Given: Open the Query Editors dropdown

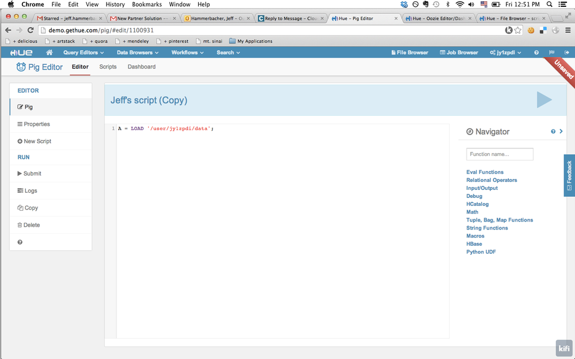Looking at the screenshot, I should pos(83,52).
